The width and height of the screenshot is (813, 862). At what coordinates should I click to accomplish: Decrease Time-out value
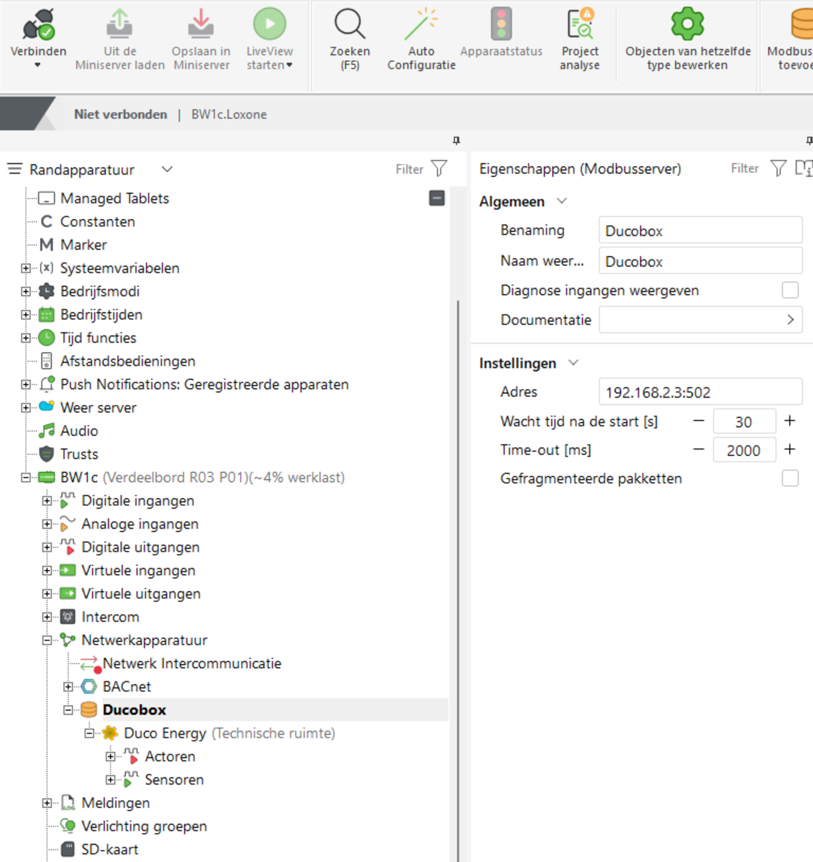pyautogui.click(x=699, y=449)
